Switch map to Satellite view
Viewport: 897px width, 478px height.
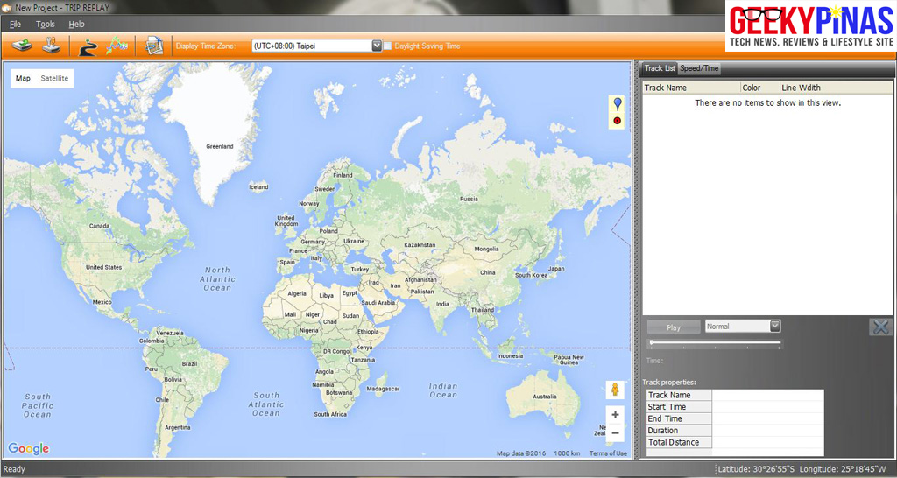[54, 78]
